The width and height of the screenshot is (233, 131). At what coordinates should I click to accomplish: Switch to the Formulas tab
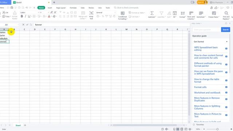[73, 8]
